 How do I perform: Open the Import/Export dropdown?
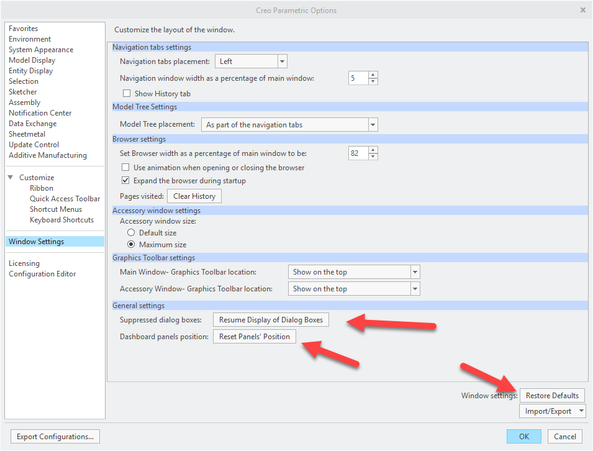553,411
